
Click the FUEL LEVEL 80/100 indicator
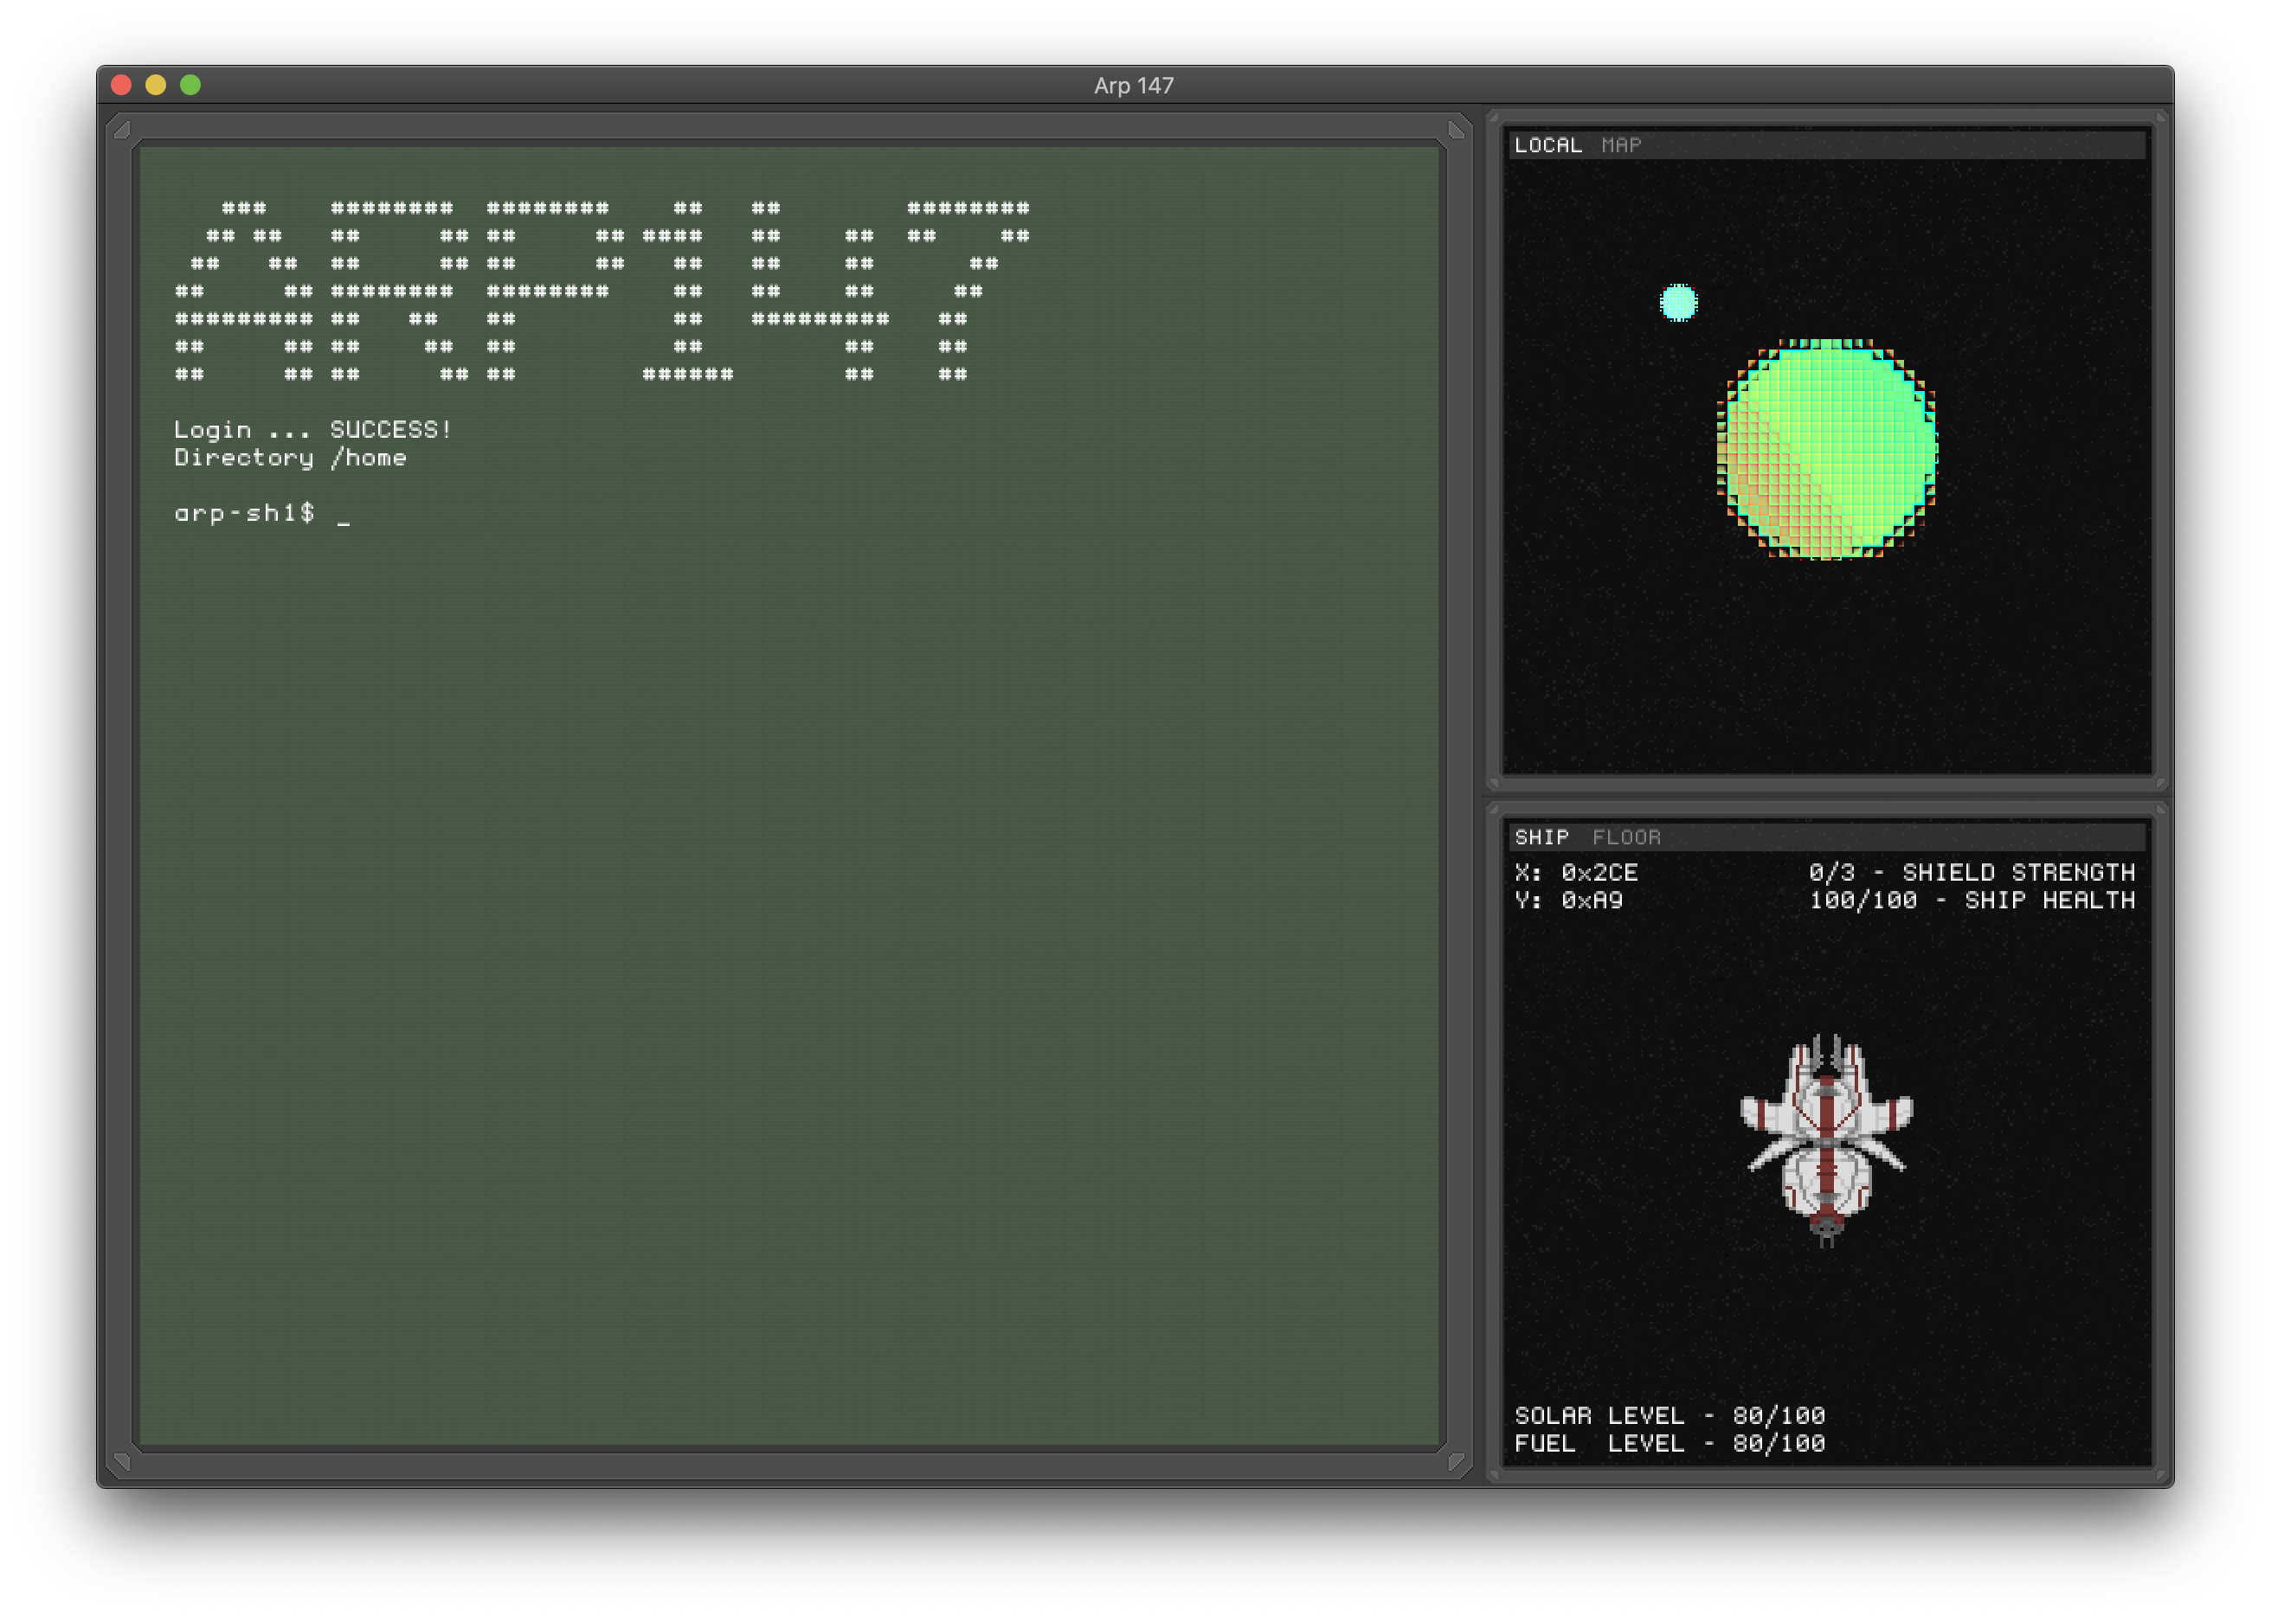1669,1443
